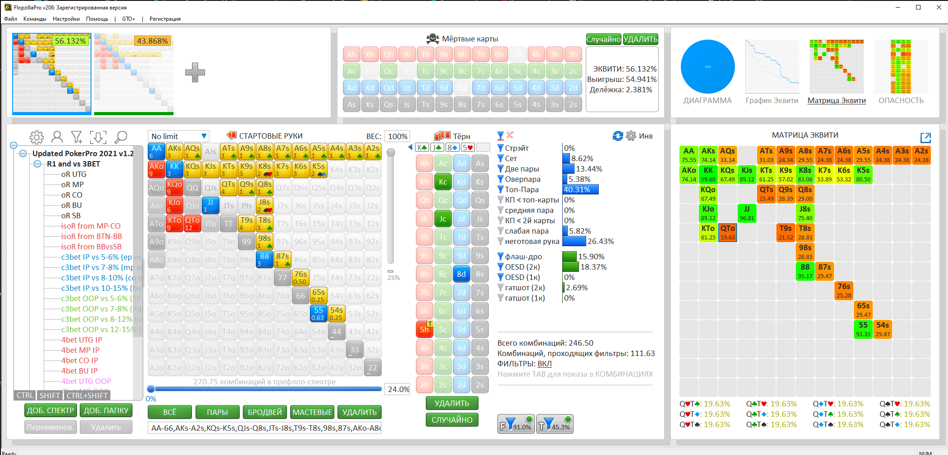
Task: Toggle the OESD (2к) filter funnel
Action: pos(500,267)
